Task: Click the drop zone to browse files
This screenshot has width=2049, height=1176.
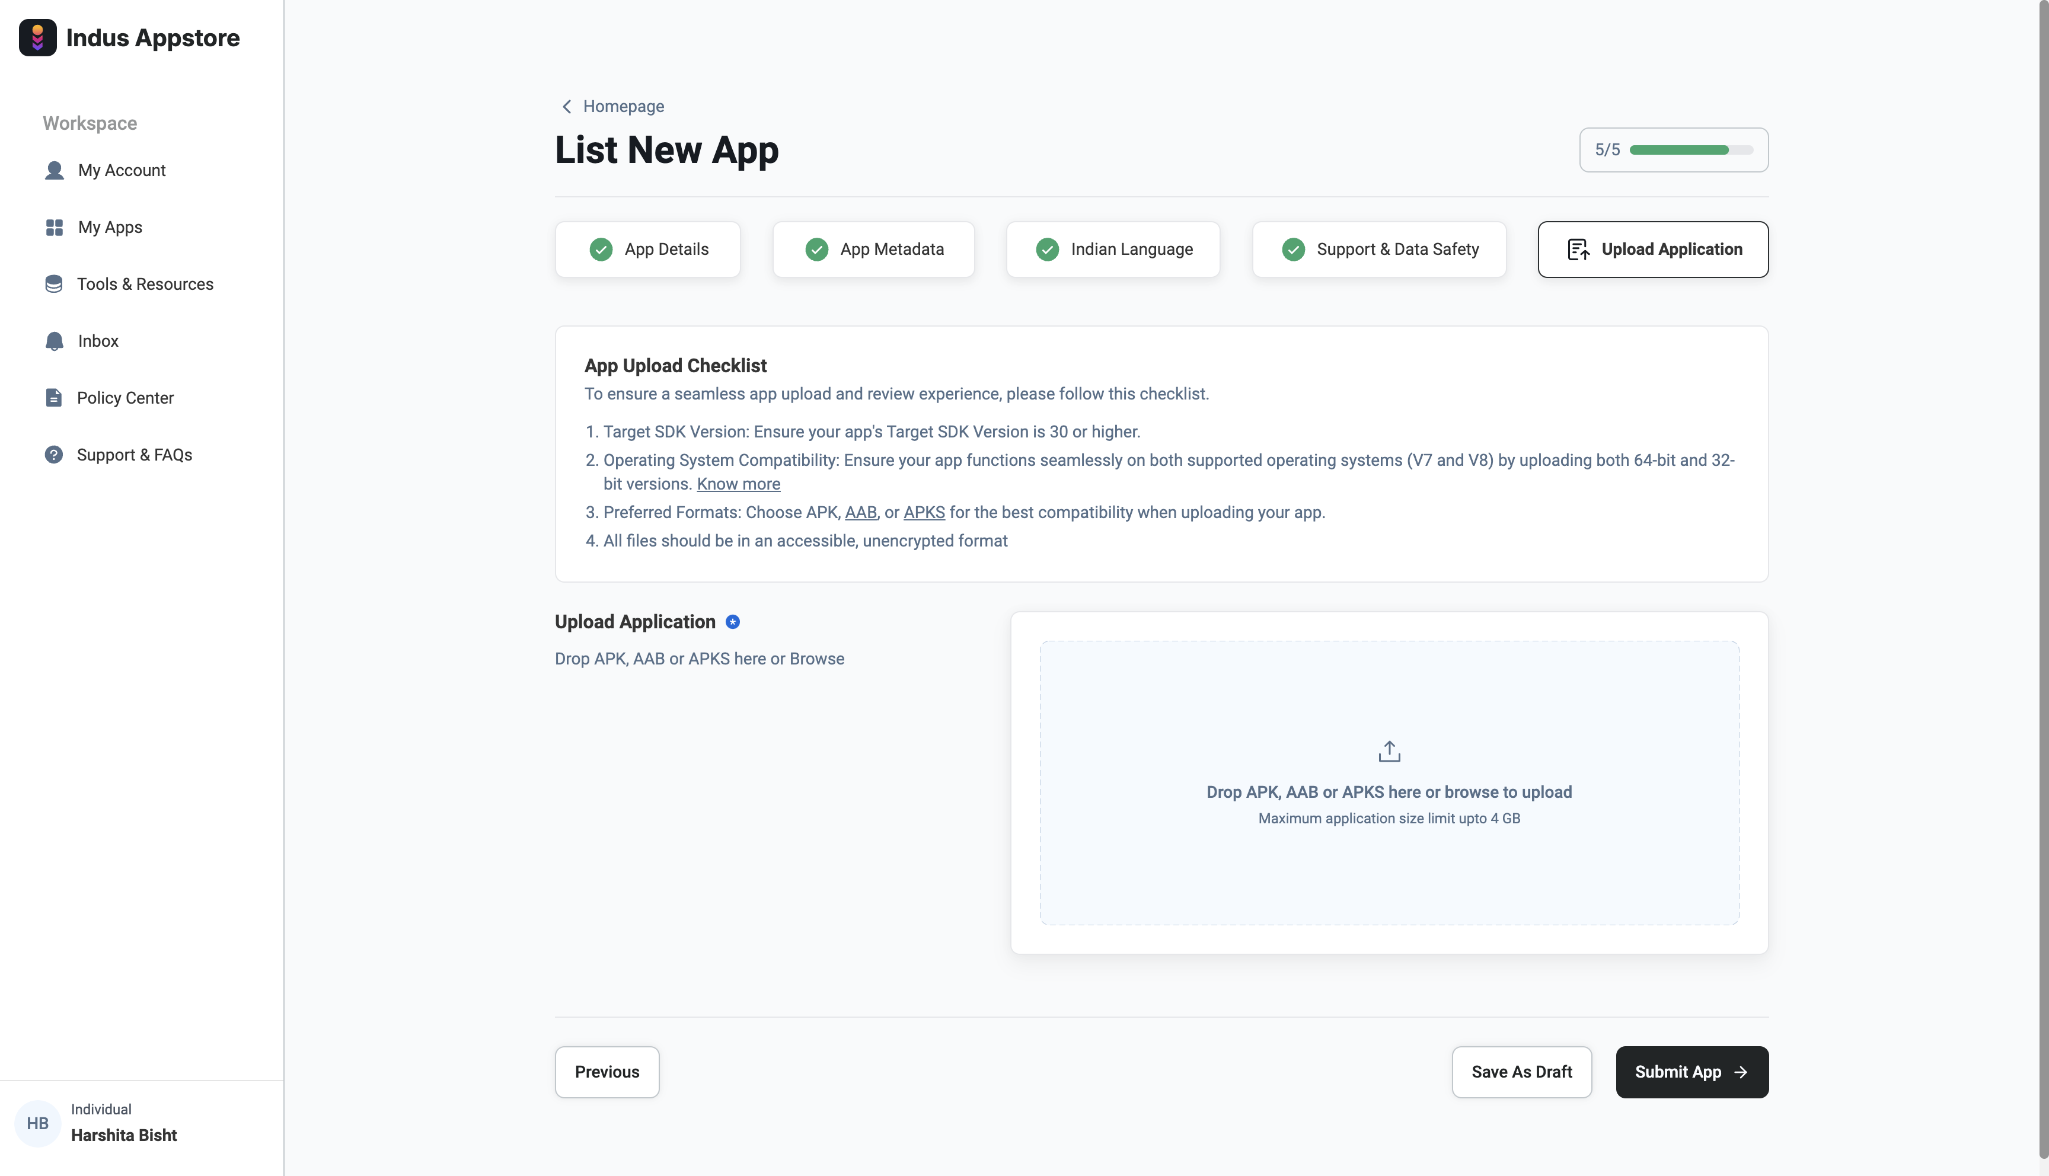Action: tap(1389, 782)
